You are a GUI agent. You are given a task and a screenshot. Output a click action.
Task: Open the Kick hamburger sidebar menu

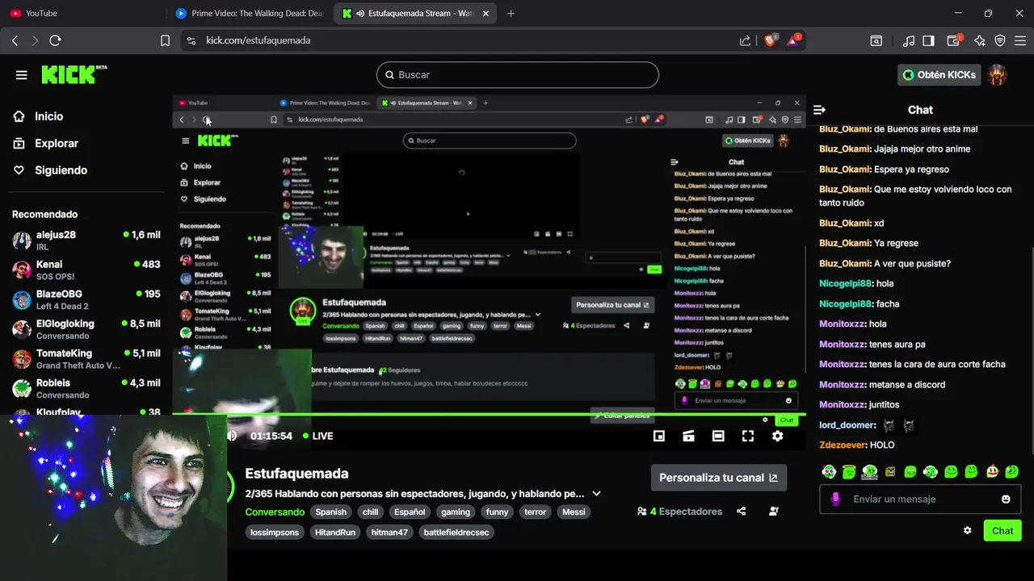pos(22,75)
